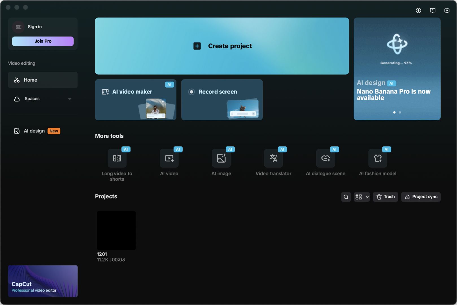Open the Trash folder
Image resolution: width=457 pixels, height=305 pixels.
click(x=385, y=197)
